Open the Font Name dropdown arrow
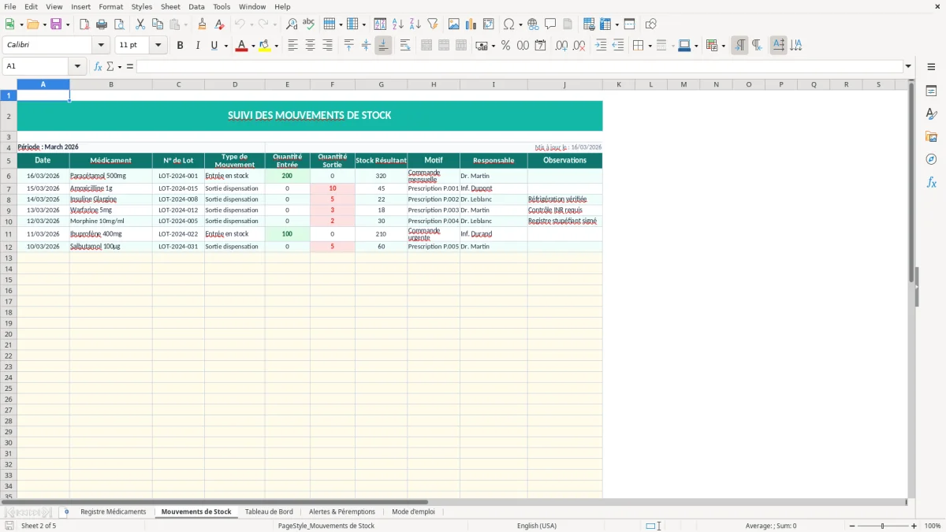This screenshot has height=532, width=946. [102, 46]
